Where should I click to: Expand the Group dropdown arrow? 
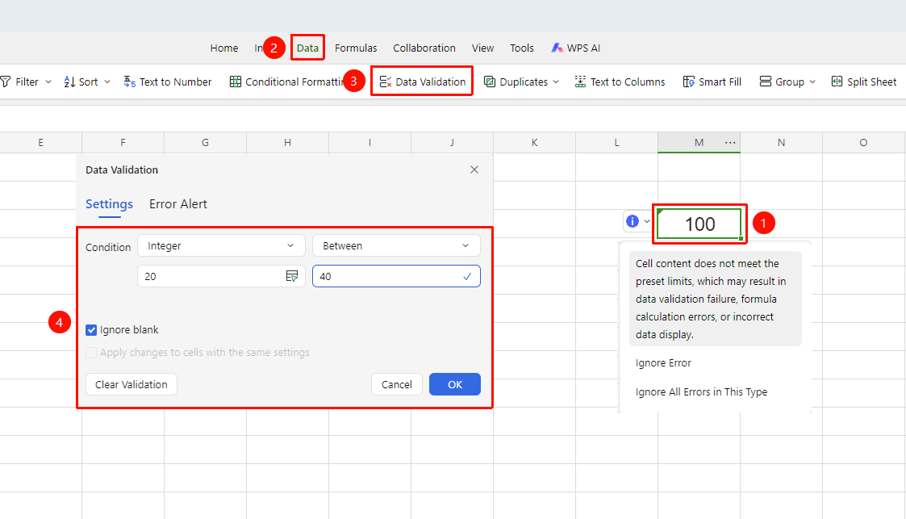click(812, 82)
